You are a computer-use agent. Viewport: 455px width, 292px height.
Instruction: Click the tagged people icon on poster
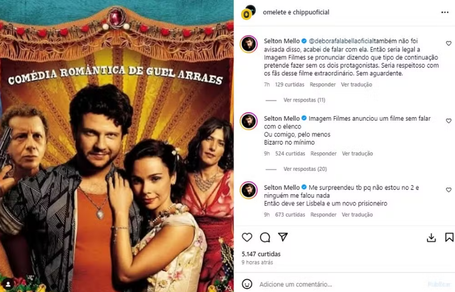coord(8,284)
